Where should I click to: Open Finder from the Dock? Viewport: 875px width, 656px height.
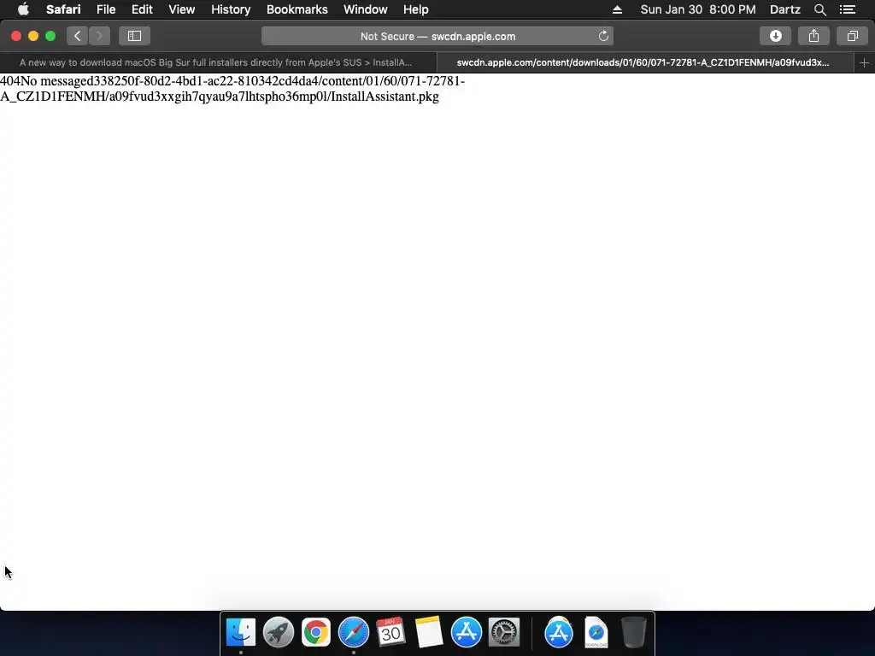pyautogui.click(x=241, y=632)
